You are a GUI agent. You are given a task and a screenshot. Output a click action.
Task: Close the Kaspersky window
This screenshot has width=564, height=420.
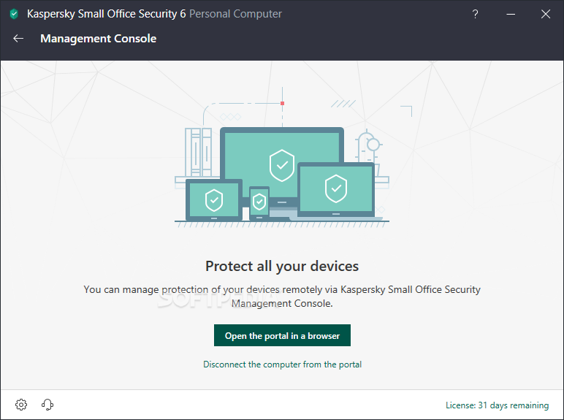(x=546, y=14)
